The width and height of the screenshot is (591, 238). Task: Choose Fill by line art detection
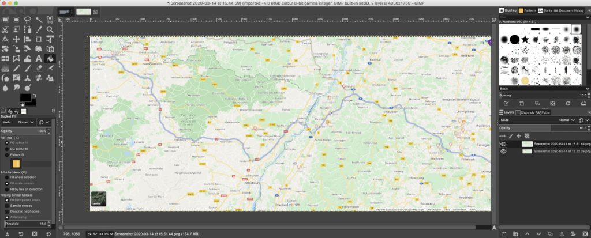click(x=7, y=189)
